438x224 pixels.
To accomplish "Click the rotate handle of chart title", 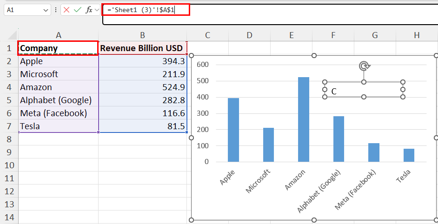I will coord(364,66).
